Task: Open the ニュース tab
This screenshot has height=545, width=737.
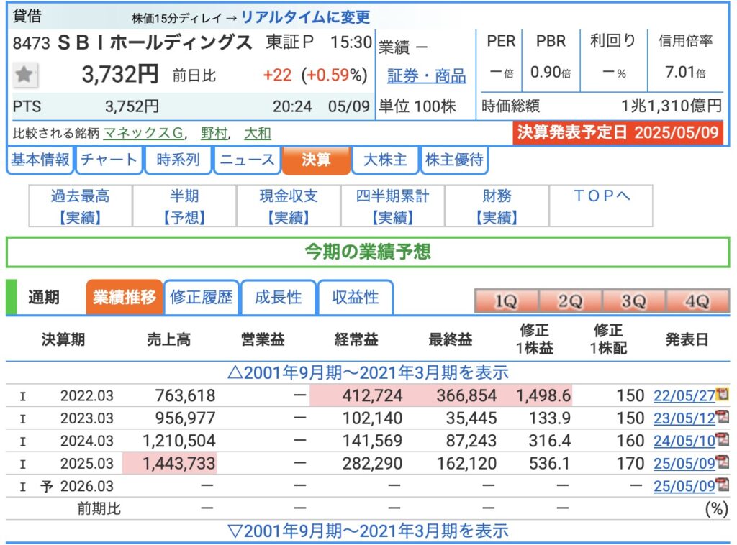Action: 248,160
